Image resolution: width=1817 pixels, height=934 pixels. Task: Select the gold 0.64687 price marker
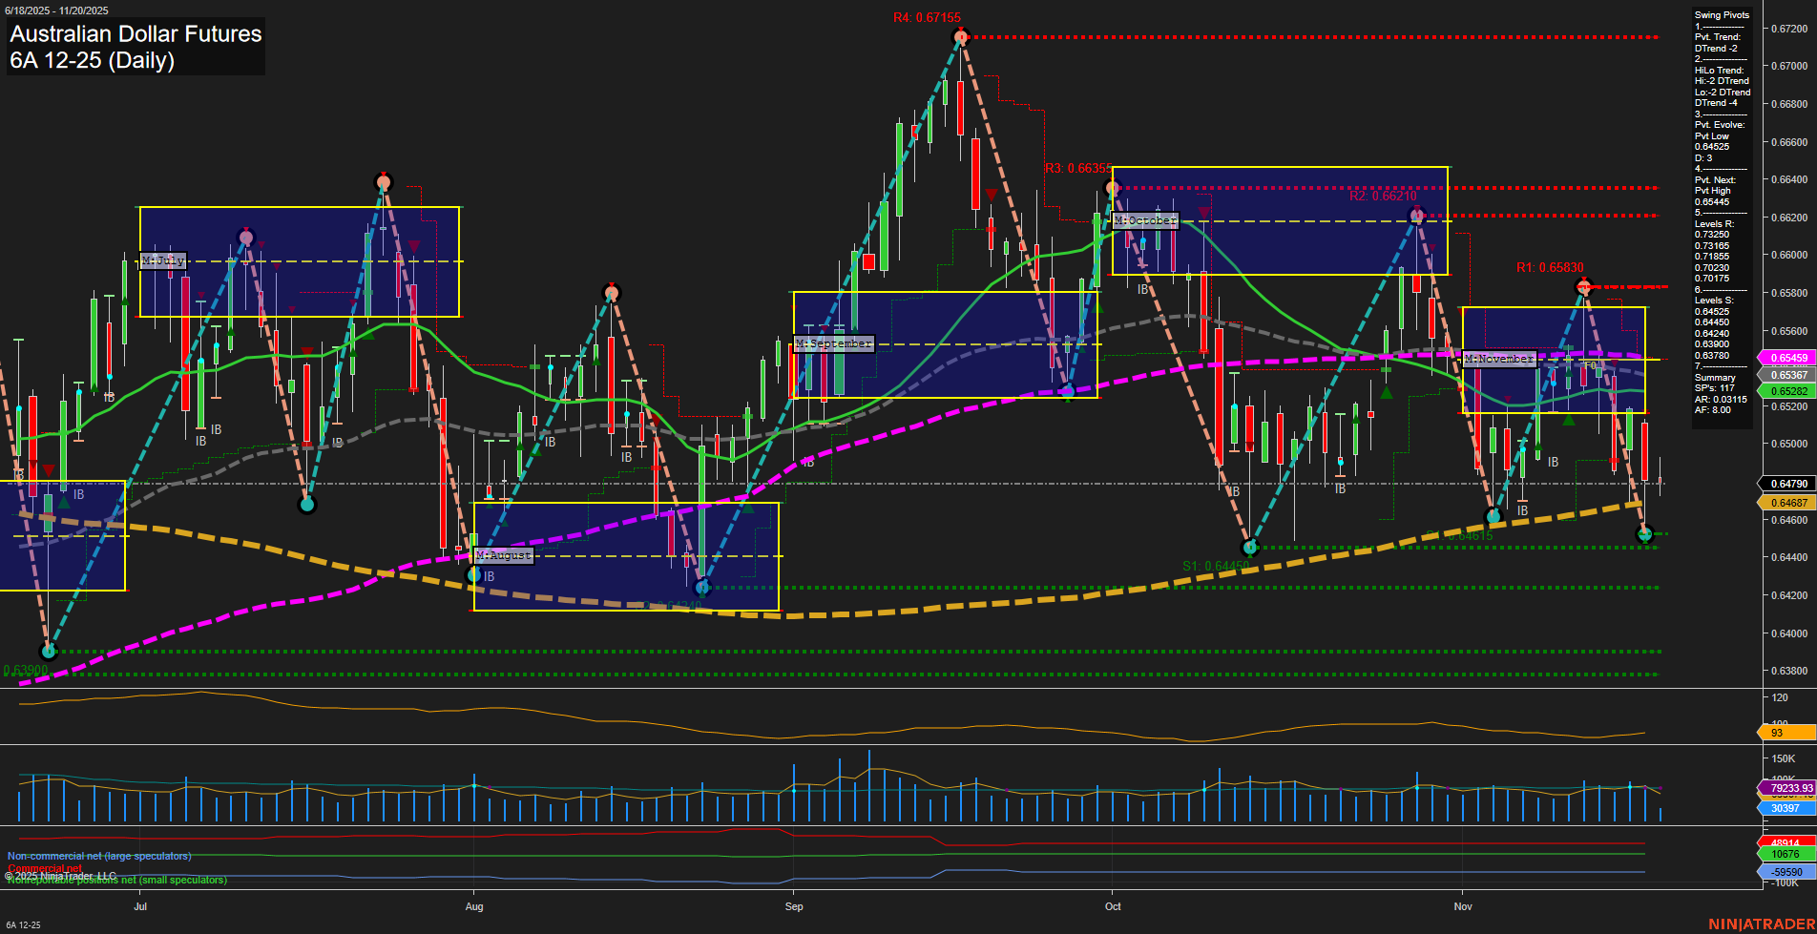coord(1787,503)
